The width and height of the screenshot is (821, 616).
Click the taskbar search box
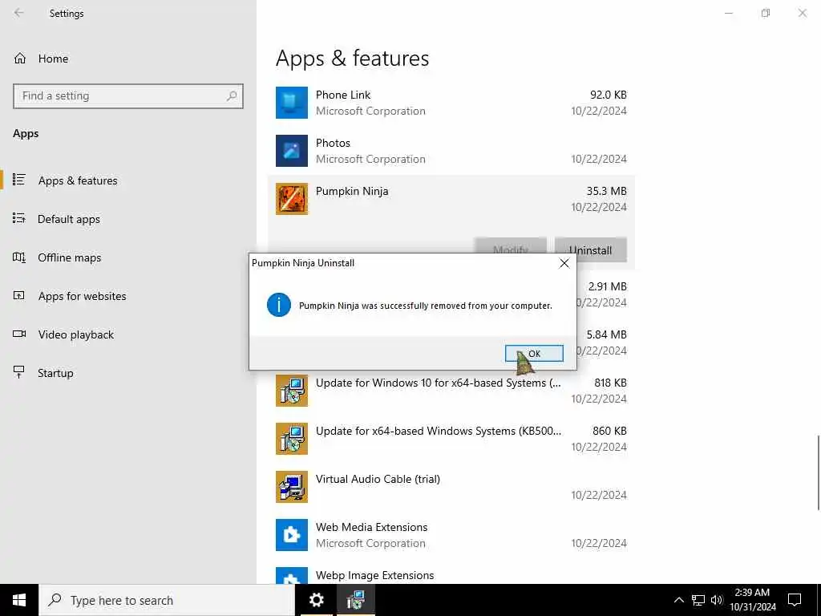click(167, 600)
